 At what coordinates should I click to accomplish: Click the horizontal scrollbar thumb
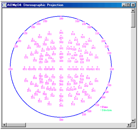[16, 125]
